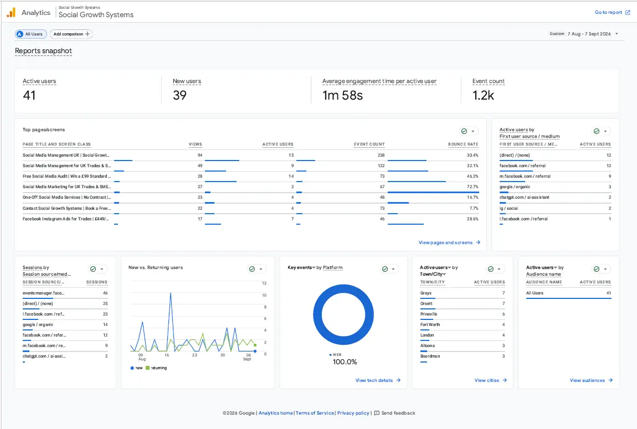The image size is (637, 429).
Task: Select the Average engagement time metric
Action: click(386, 90)
